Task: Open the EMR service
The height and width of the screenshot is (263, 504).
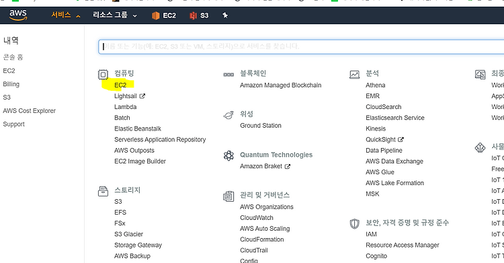Action: [x=372, y=96]
